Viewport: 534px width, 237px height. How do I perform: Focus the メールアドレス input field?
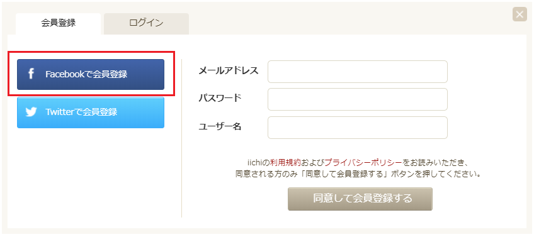pos(357,72)
